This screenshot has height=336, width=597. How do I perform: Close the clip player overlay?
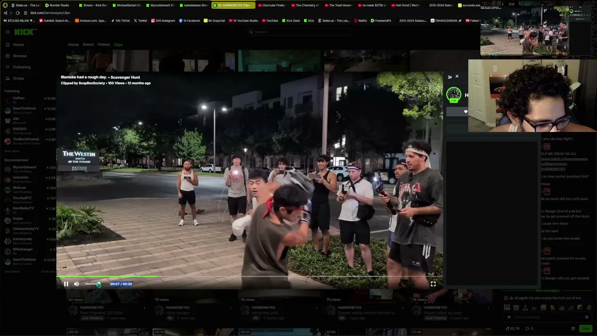tap(457, 76)
